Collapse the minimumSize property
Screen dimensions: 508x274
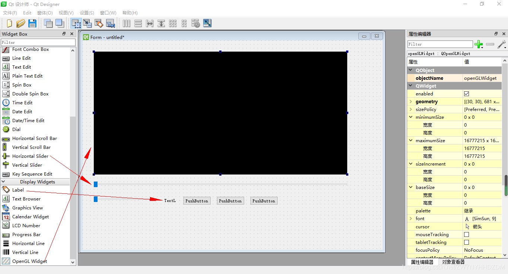410,117
